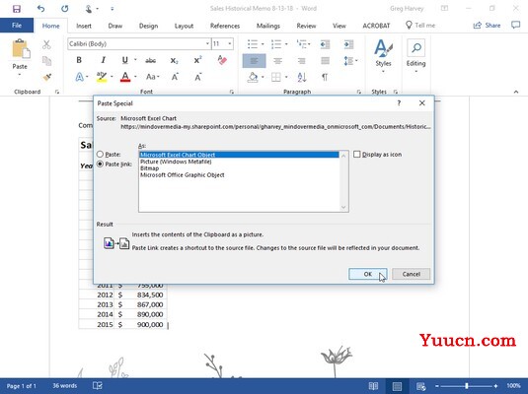Toggle Bold formatting

[x=79, y=60]
